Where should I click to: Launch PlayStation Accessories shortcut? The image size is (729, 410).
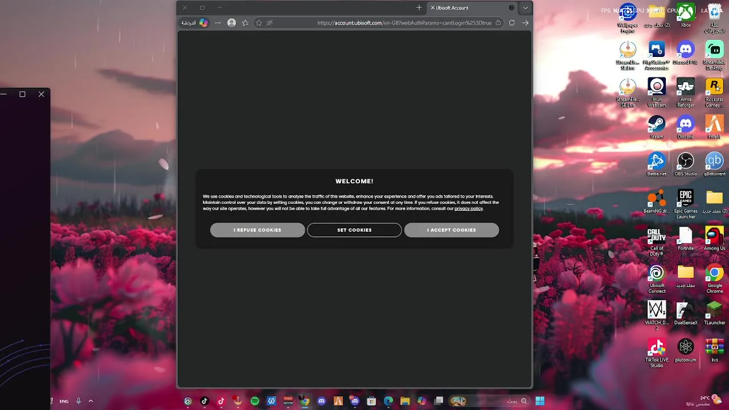(657, 56)
